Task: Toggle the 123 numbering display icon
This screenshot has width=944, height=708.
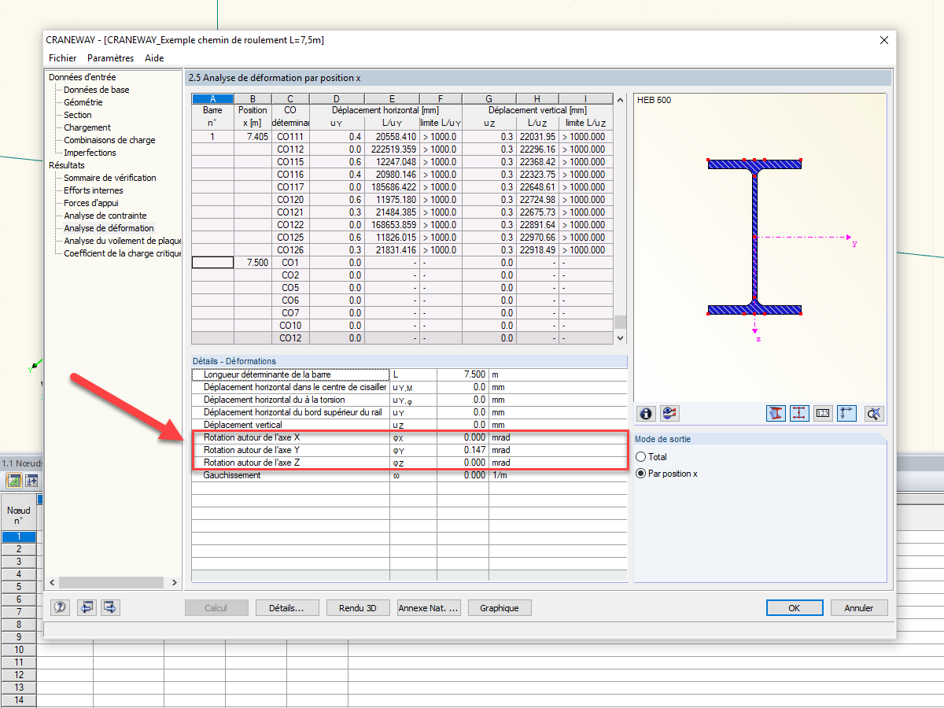Action: (823, 413)
